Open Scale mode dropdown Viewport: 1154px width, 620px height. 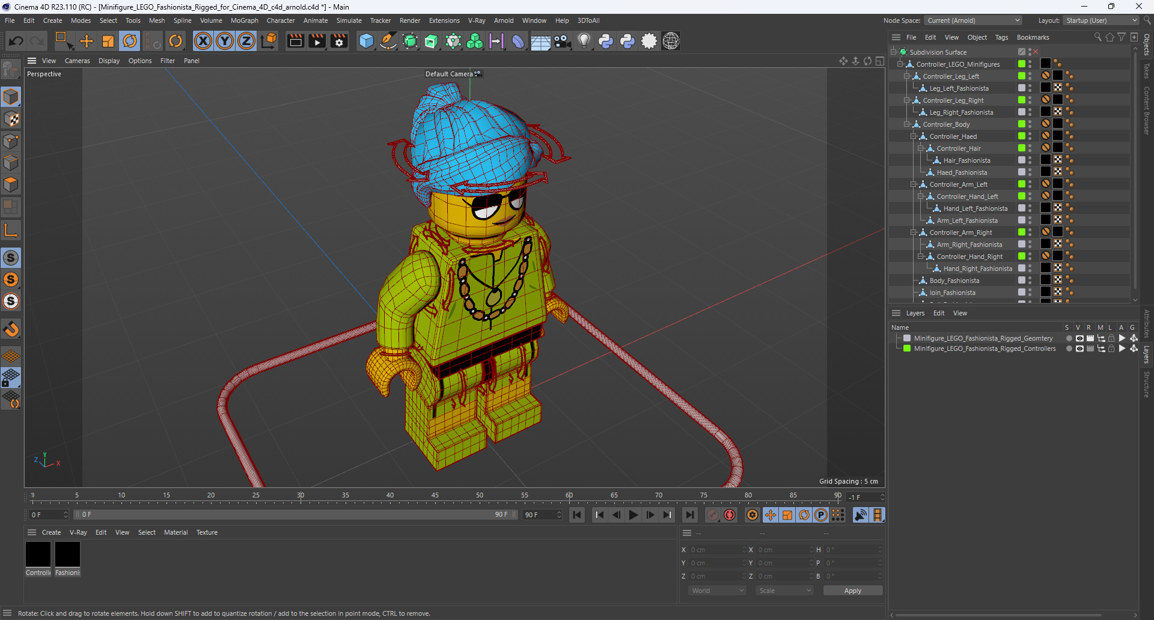[x=784, y=591]
